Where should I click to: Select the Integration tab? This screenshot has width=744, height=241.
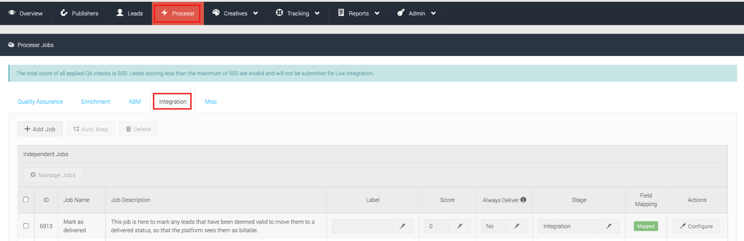[173, 101]
